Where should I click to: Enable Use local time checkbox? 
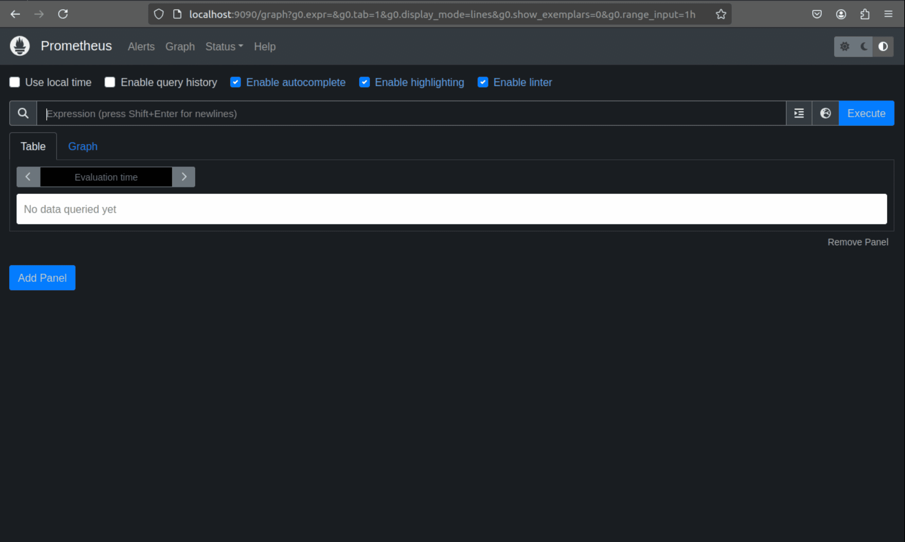15,82
